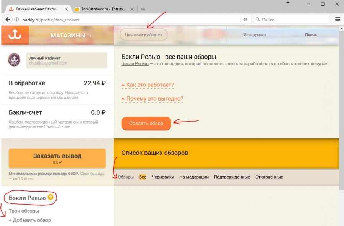This screenshot has height=226, width=344.
Task: Open the МАГАЗИНЫ section in header
Action: pyautogui.click(x=71, y=35)
